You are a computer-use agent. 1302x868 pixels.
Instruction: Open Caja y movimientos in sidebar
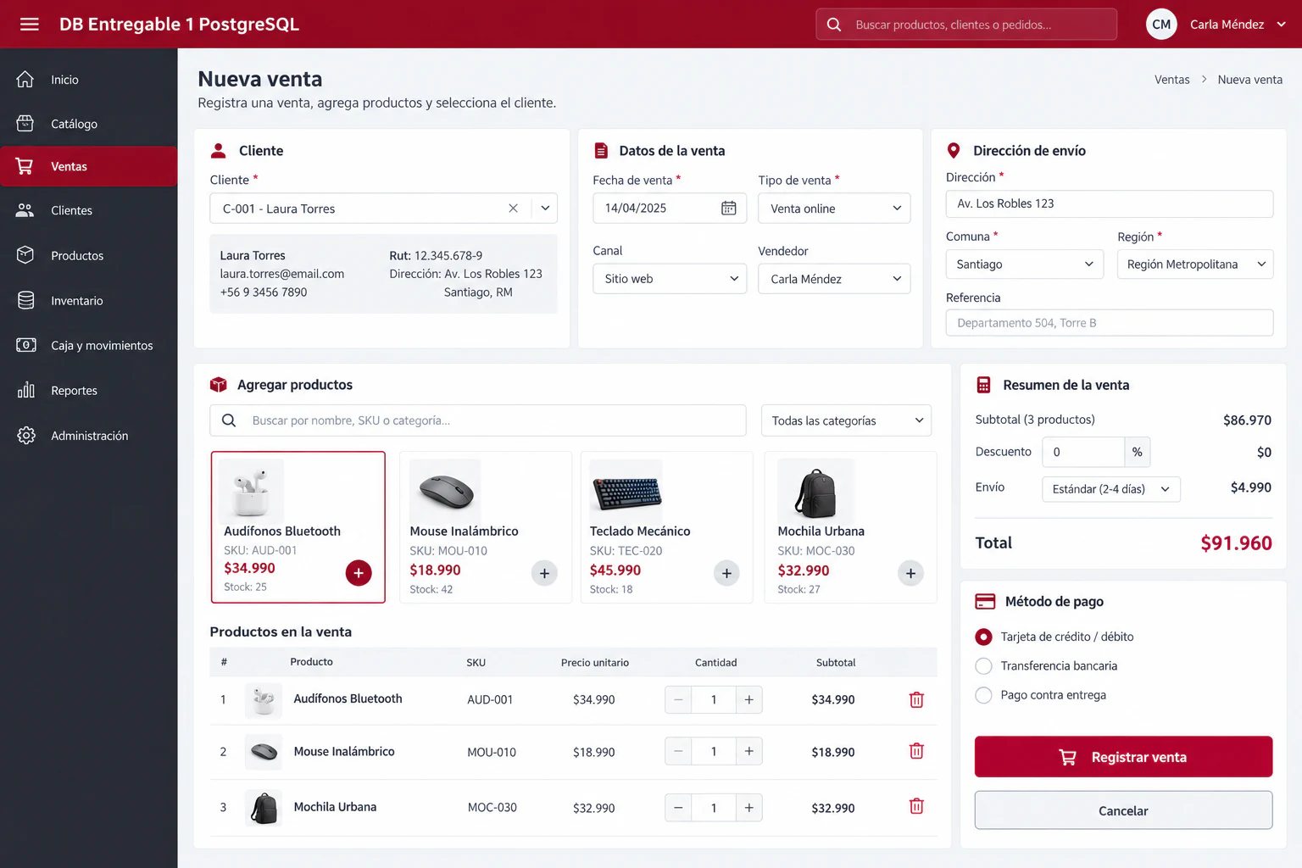tap(88, 345)
